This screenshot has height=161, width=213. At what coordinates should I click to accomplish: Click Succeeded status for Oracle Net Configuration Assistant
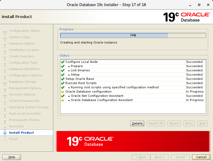click(194, 96)
